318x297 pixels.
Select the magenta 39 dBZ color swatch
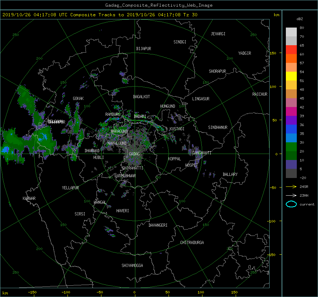coord(291,112)
